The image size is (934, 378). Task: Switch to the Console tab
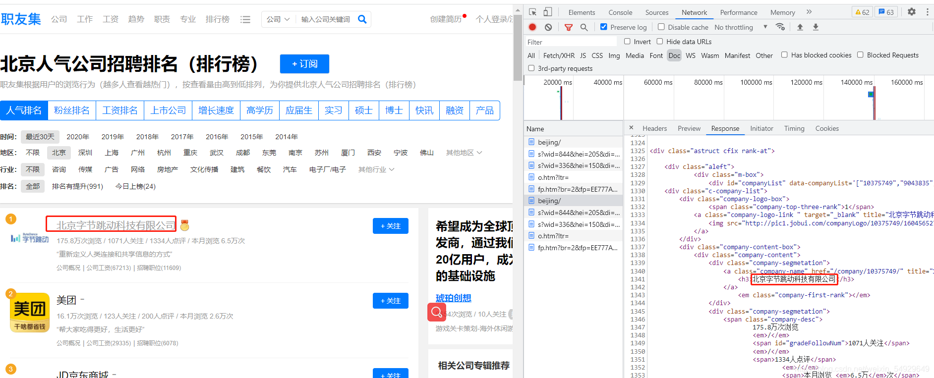coord(620,12)
